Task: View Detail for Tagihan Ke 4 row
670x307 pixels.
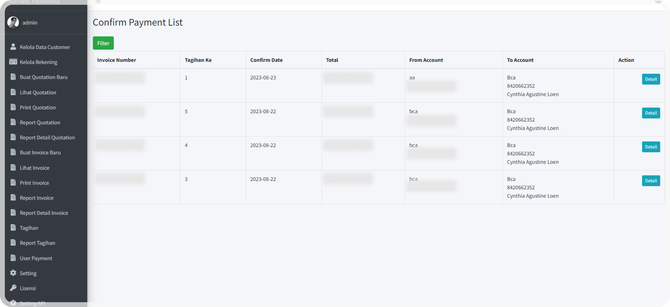Action: click(x=650, y=147)
